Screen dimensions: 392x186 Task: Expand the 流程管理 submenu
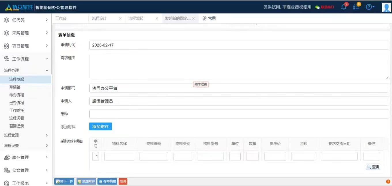tap(26, 135)
